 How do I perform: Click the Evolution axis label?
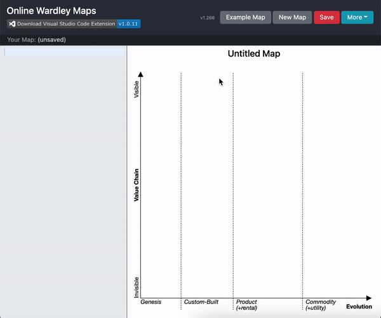[x=359, y=307]
